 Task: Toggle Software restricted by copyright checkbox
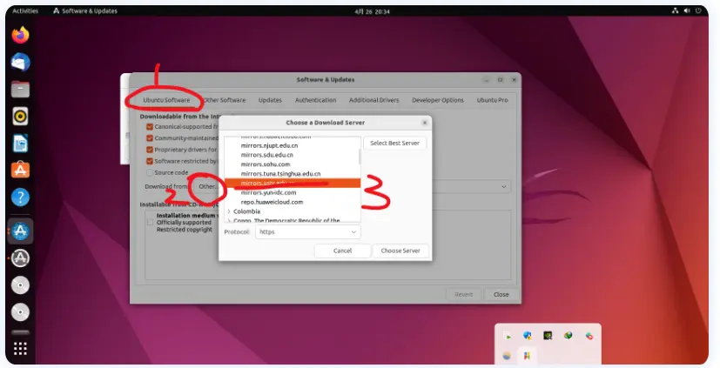(x=150, y=161)
